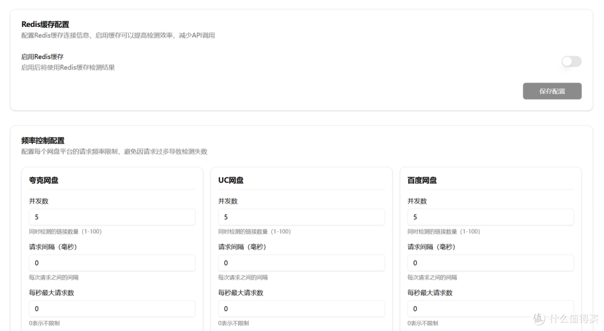Image resolution: width=604 pixels, height=331 pixels.
Task: Click the description starting 配置每个网盘平台
Action: [x=114, y=152]
